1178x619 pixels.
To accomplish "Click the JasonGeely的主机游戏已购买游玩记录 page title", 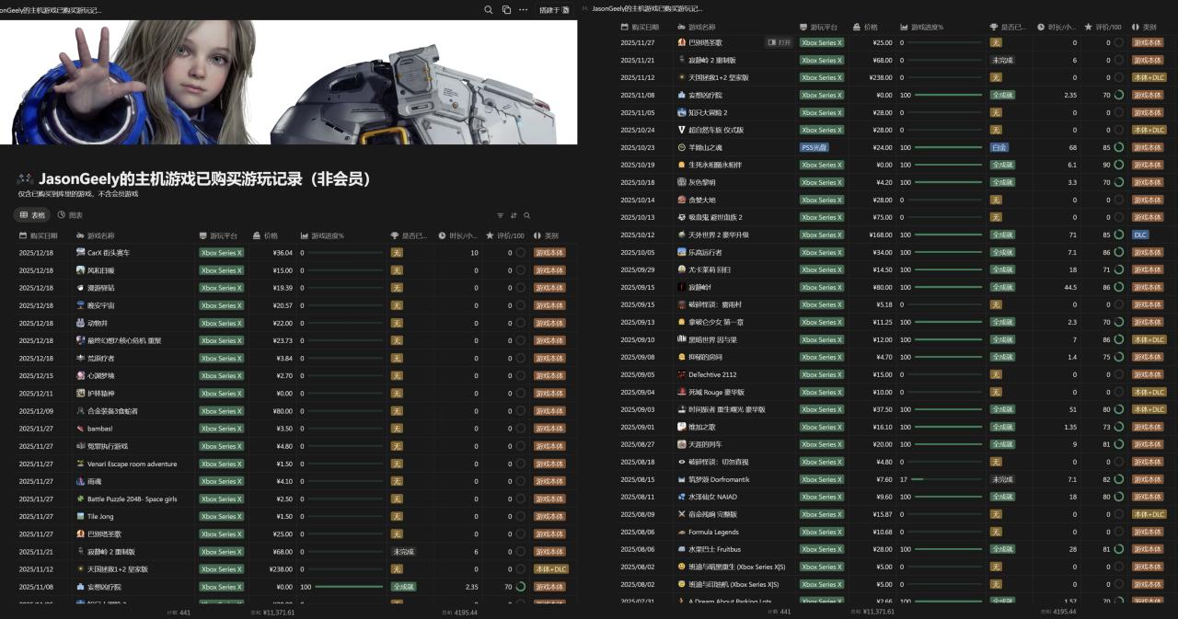I will (x=205, y=178).
